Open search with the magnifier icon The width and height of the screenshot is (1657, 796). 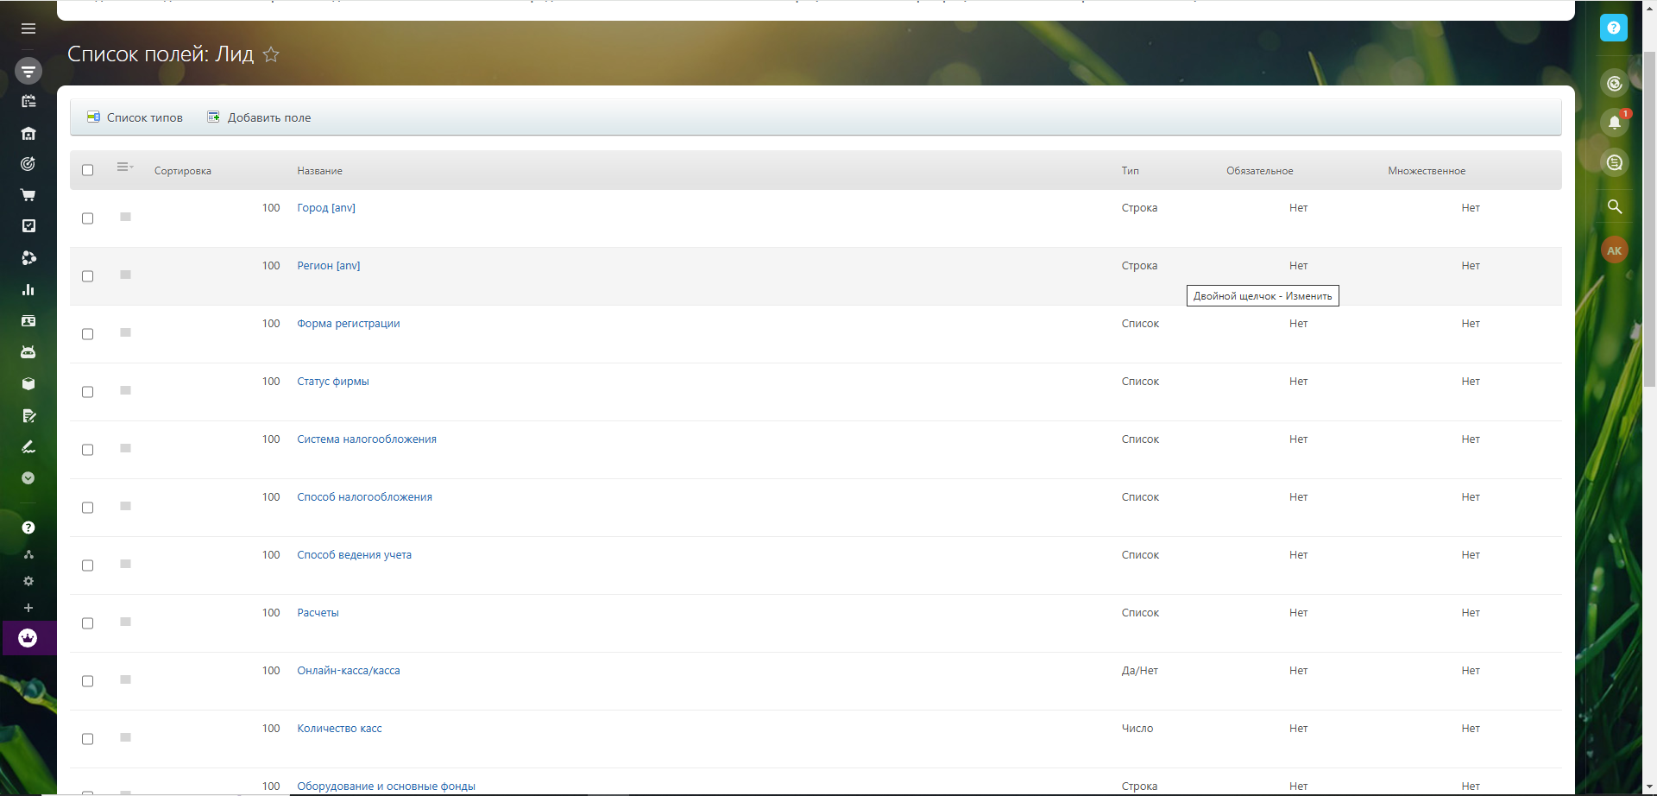(x=1614, y=207)
